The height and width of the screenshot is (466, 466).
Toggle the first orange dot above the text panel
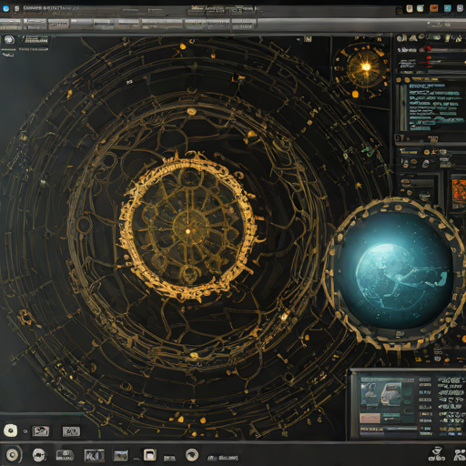click(399, 80)
